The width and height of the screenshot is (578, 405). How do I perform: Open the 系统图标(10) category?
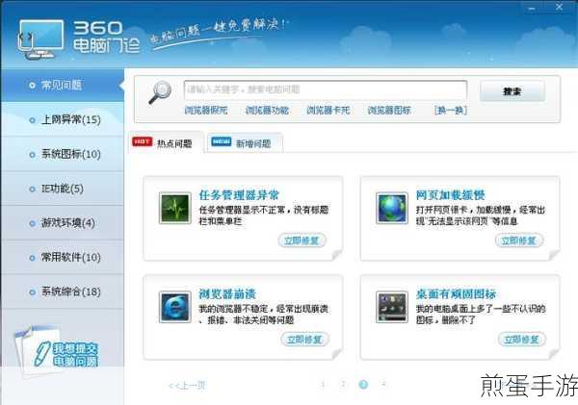click(x=62, y=154)
